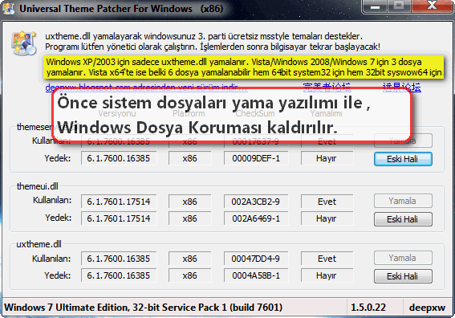
Task: Click Evet patched status for uxtheme.dll
Action: 327,259
